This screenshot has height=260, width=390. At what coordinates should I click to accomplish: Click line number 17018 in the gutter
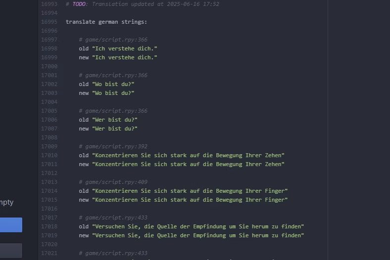click(49, 226)
